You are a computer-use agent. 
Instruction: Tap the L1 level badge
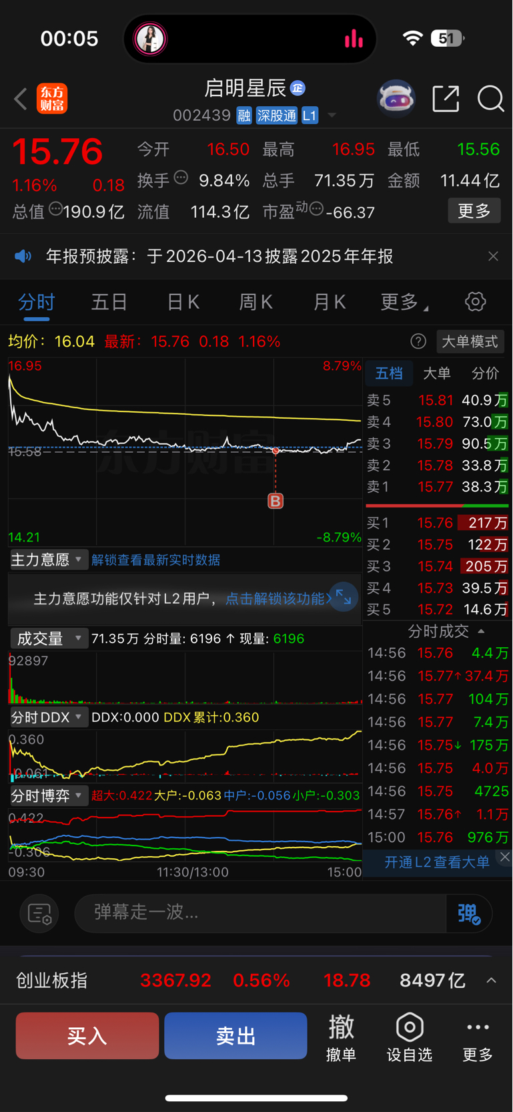(310, 116)
